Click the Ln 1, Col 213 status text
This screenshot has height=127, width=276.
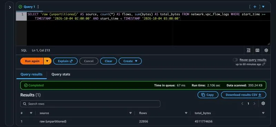[41, 50]
